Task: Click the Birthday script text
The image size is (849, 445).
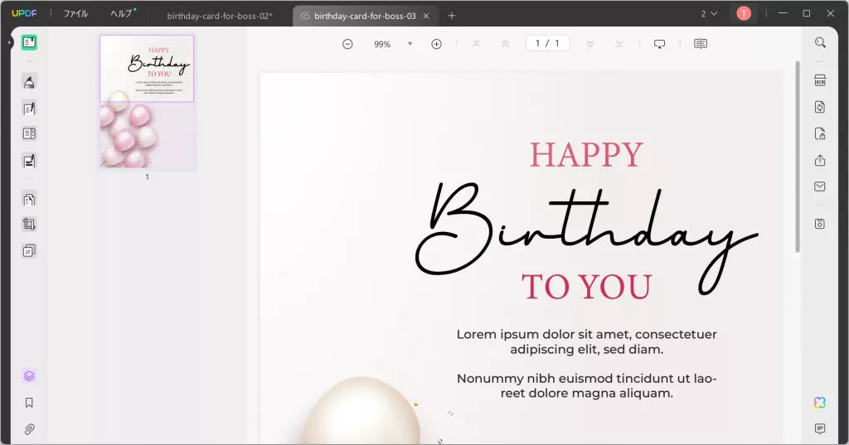Action: coord(586,238)
